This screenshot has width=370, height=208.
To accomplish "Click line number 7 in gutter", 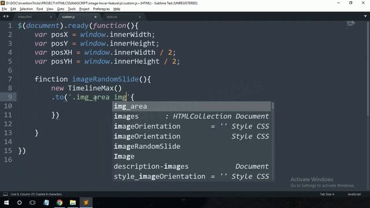I will click(10, 79).
